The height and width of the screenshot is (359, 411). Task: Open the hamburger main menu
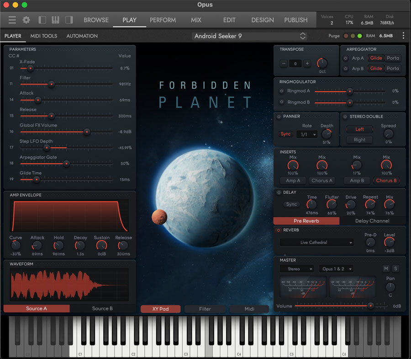[x=12, y=20]
